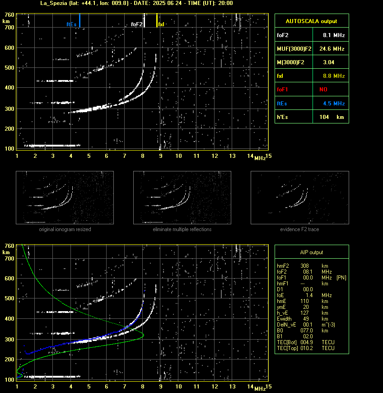The width and height of the screenshot is (383, 393).
Task: Click the B0 value '077.0' in AIP output
Action: [x=307, y=331]
